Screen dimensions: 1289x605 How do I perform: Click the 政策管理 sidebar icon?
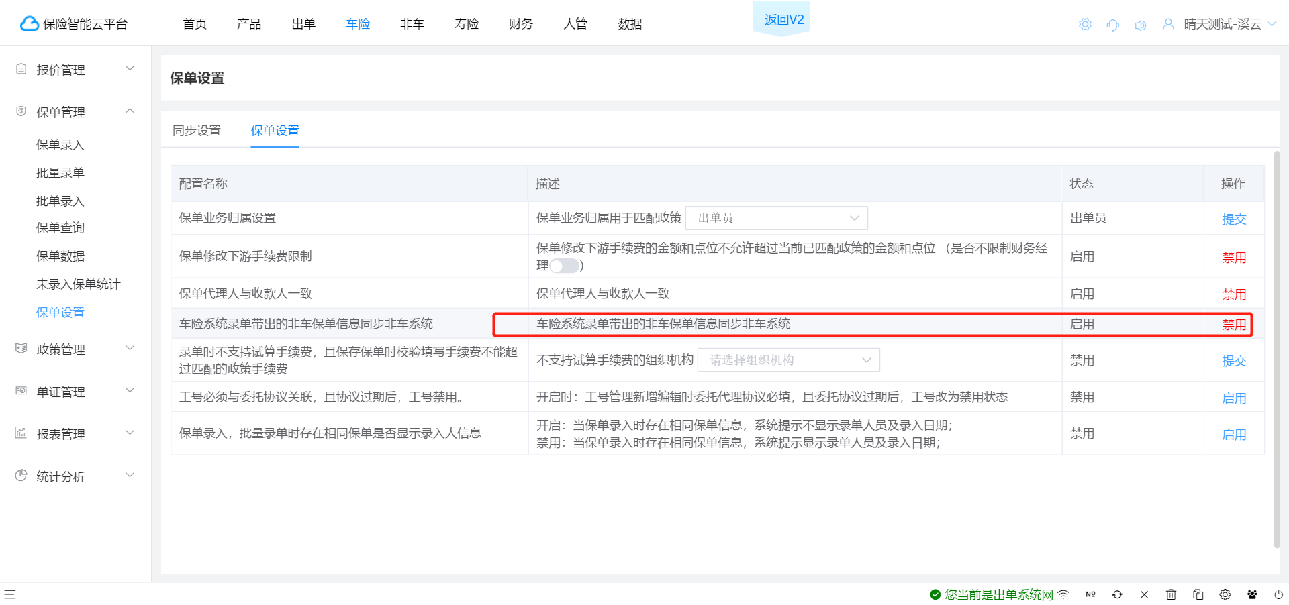click(21, 349)
